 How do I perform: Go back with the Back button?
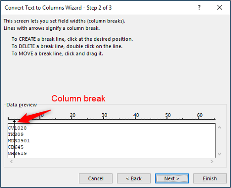point(134,178)
